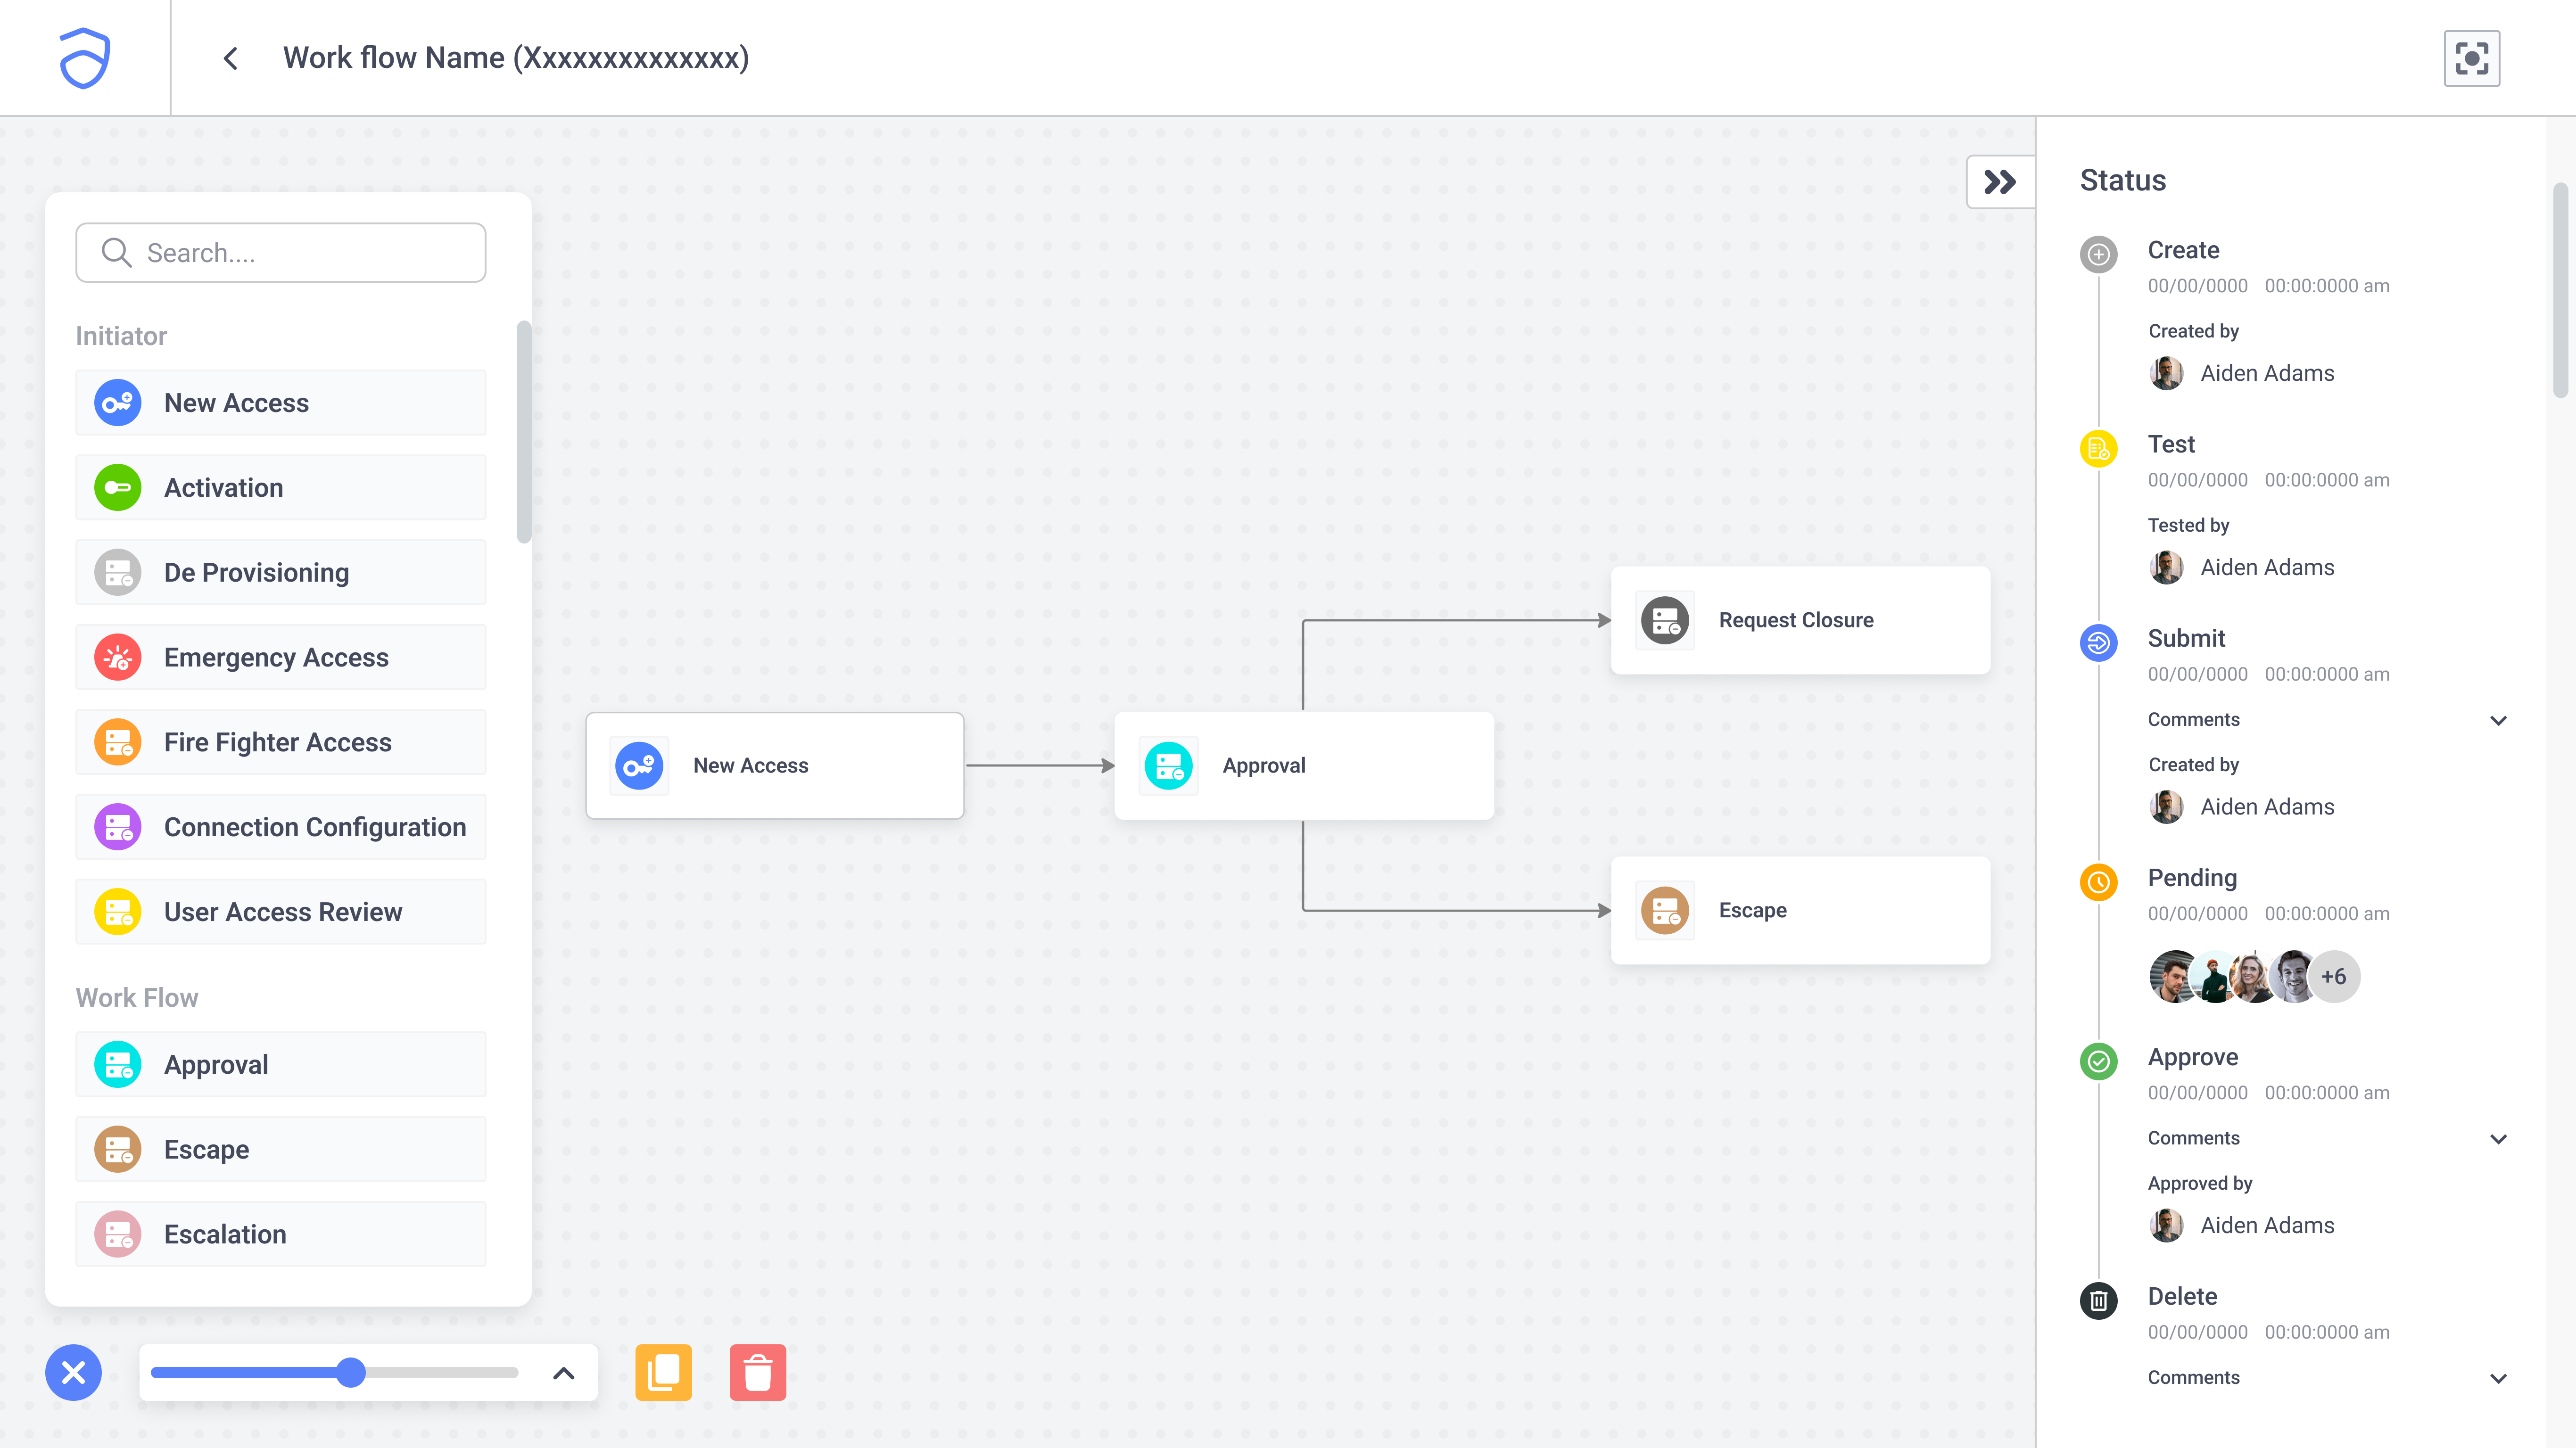2576x1448 pixels.
Task: Click the Delete status trash icon
Action: pos(2099,1301)
